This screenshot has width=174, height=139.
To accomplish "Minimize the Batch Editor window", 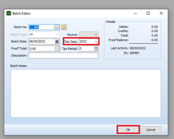I will (x=136, y=13).
